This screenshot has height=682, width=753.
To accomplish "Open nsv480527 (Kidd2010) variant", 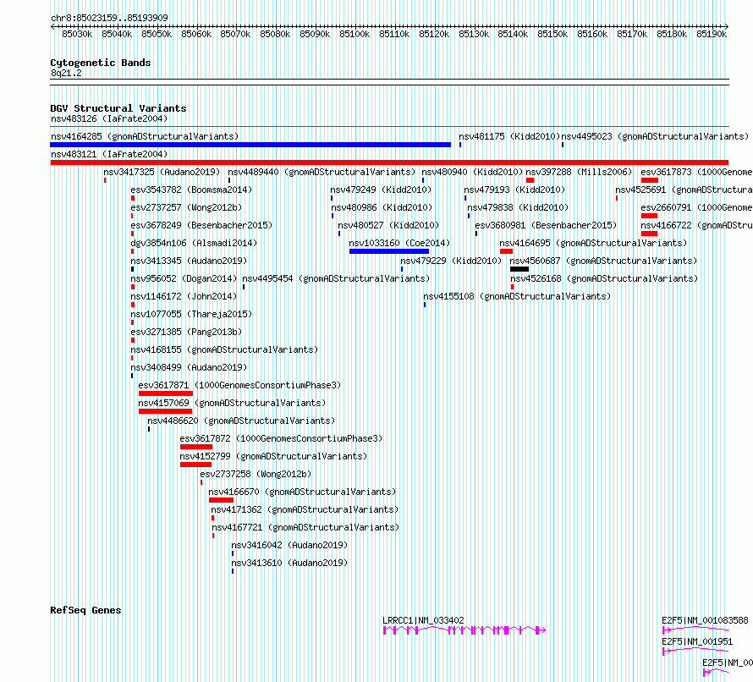I will [388, 225].
